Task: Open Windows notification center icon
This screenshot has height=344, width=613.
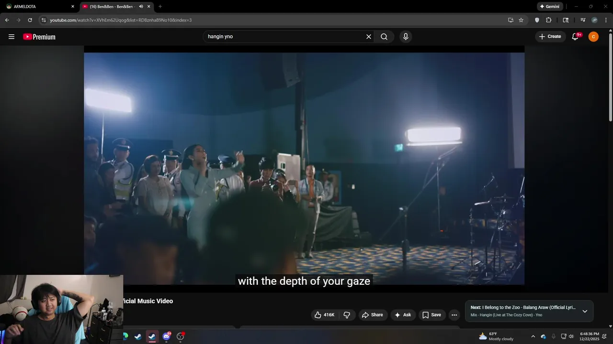Action: (605, 336)
